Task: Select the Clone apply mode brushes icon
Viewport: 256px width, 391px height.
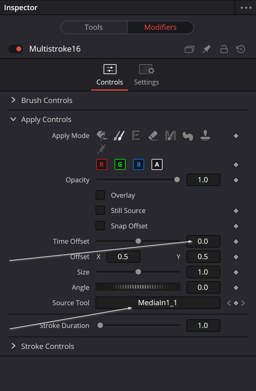Action: (119, 135)
